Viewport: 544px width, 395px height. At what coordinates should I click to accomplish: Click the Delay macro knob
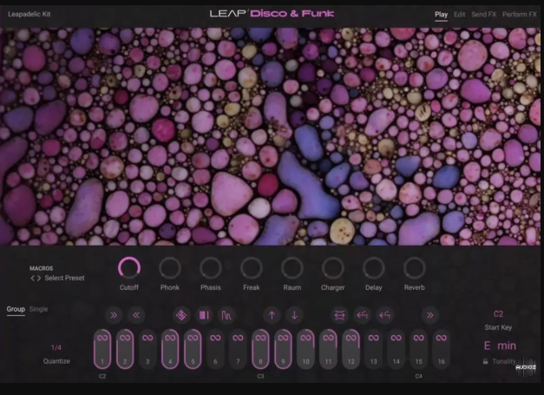[374, 268]
